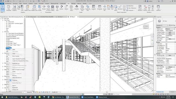Image resolution: width=176 pixels, height=99 pixels.
Task: Select the Cut Profile tool
Action: click(40, 8)
